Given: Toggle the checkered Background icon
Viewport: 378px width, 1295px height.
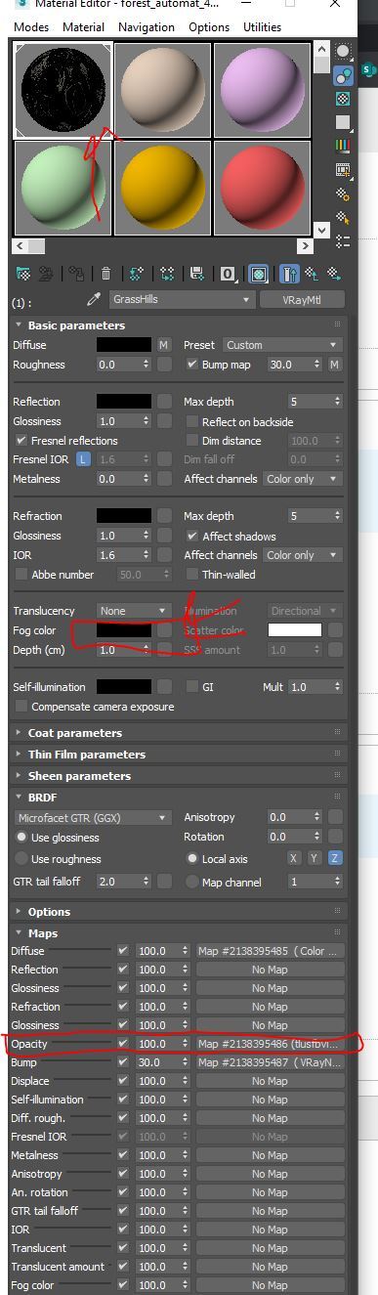Looking at the screenshot, I should [343, 99].
